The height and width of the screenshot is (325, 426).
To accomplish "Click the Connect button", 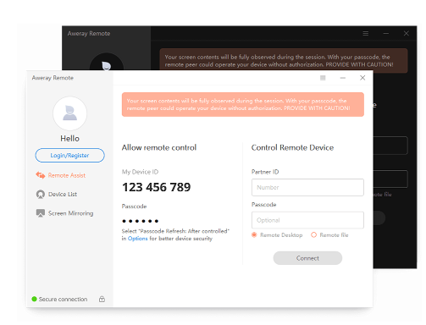I will coord(307,258).
